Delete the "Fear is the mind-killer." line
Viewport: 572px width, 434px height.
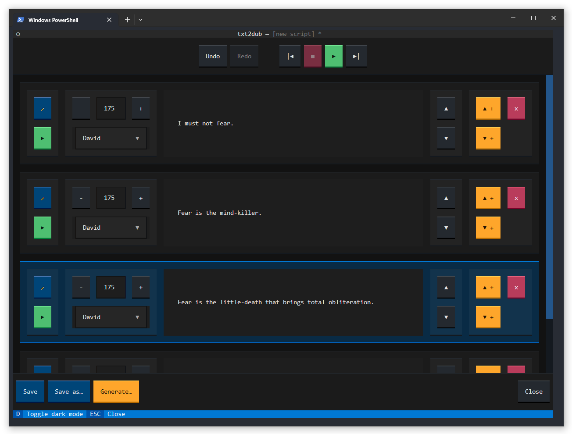click(x=516, y=197)
